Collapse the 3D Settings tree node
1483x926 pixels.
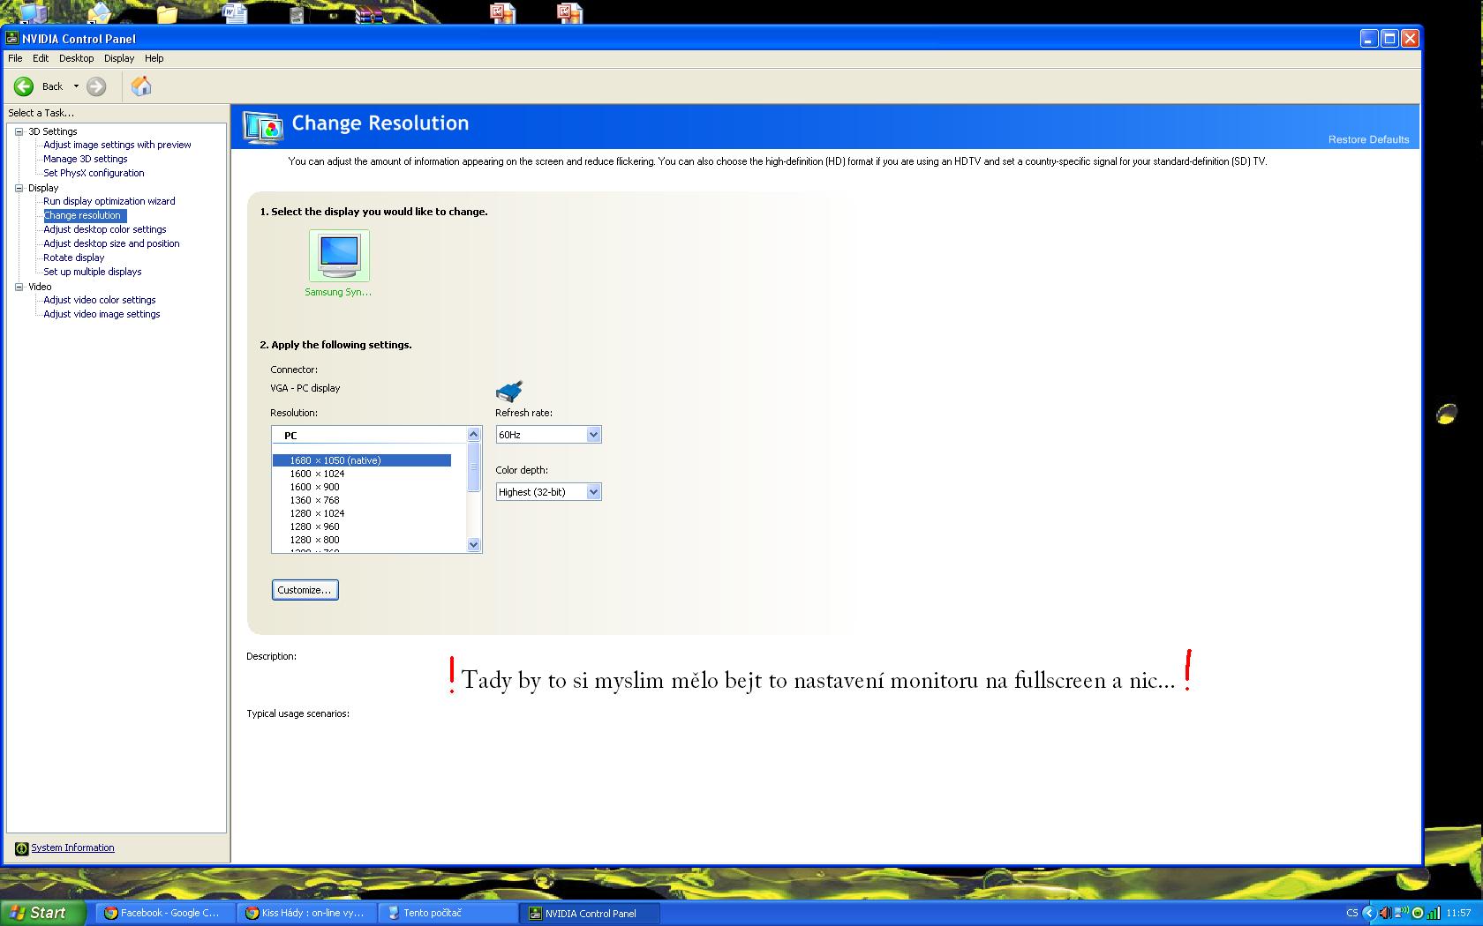[19, 131]
